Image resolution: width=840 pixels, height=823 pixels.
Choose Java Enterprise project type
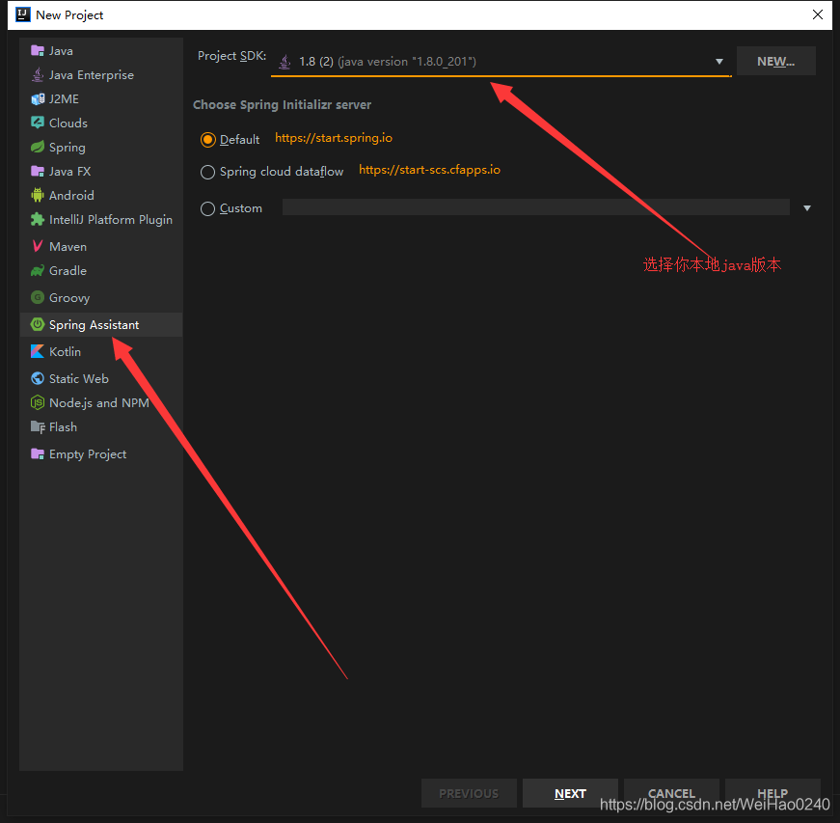pyautogui.click(x=101, y=75)
